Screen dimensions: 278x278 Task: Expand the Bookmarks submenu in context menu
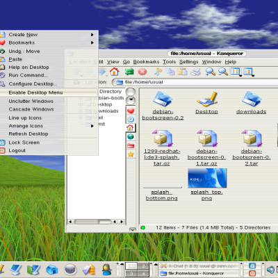[x=92, y=42]
